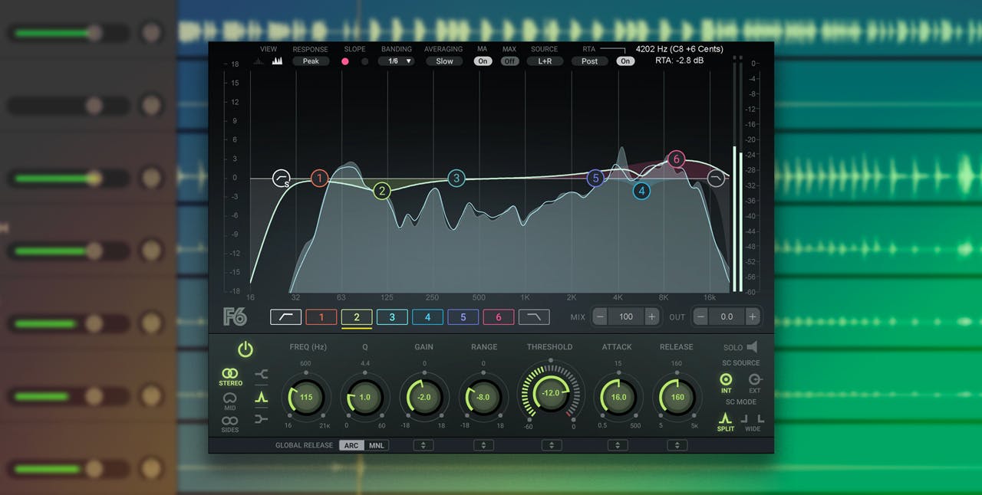
Task: Click the Solo speaker icon
Action: click(x=751, y=347)
